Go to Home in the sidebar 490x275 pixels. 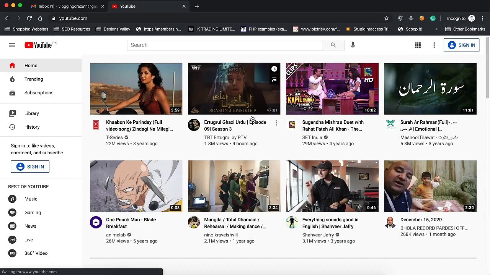click(x=41, y=66)
